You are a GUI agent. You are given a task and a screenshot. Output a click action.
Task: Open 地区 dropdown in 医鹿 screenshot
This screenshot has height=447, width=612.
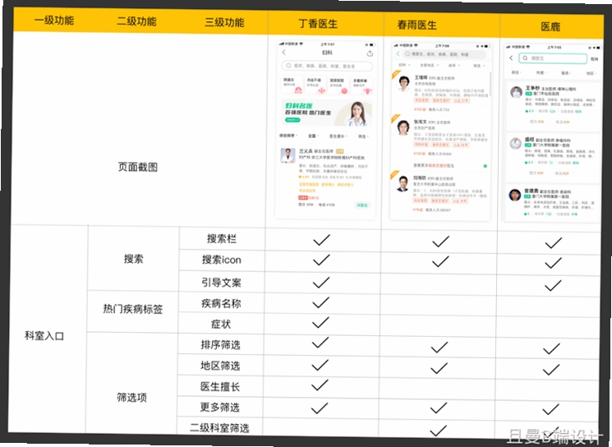(591, 73)
